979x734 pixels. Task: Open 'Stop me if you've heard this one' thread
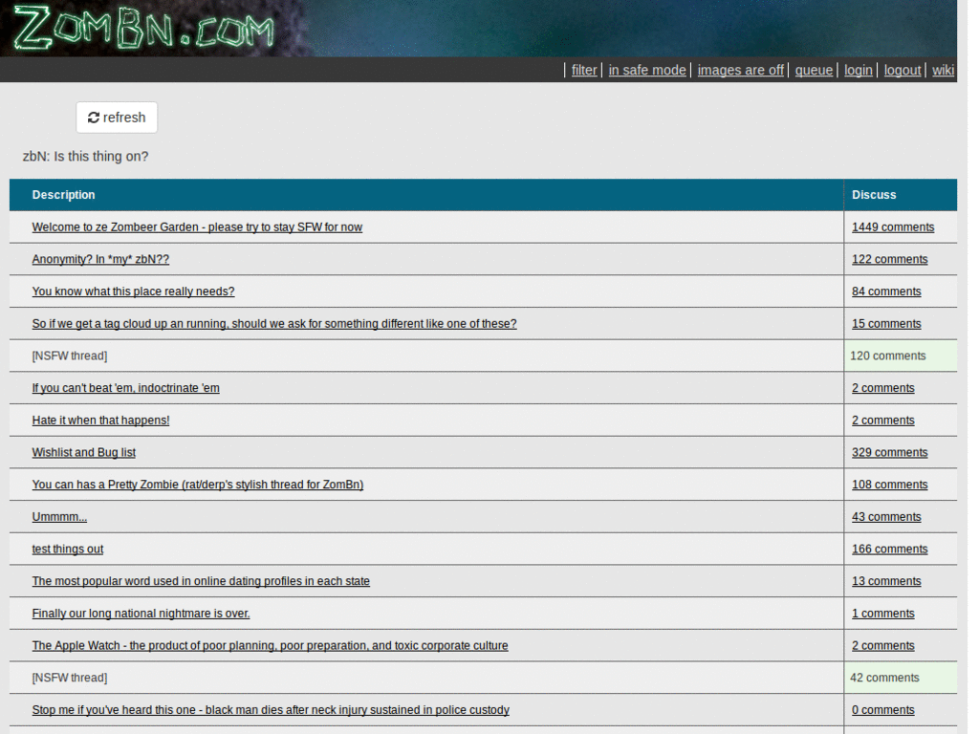[x=271, y=710]
